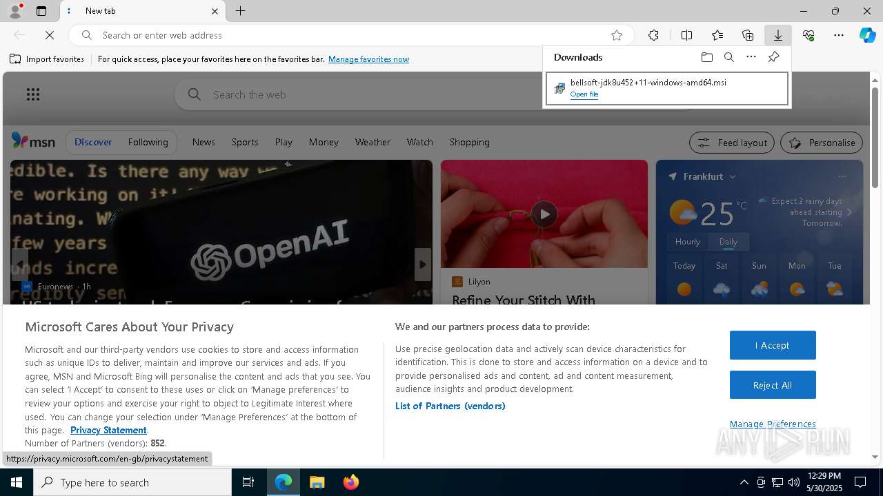This screenshot has height=496, width=883.
Task: Open Browser essentials icon
Action: coord(808,35)
